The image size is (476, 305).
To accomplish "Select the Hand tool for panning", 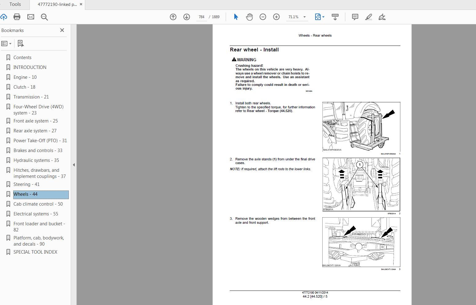I will (x=249, y=17).
